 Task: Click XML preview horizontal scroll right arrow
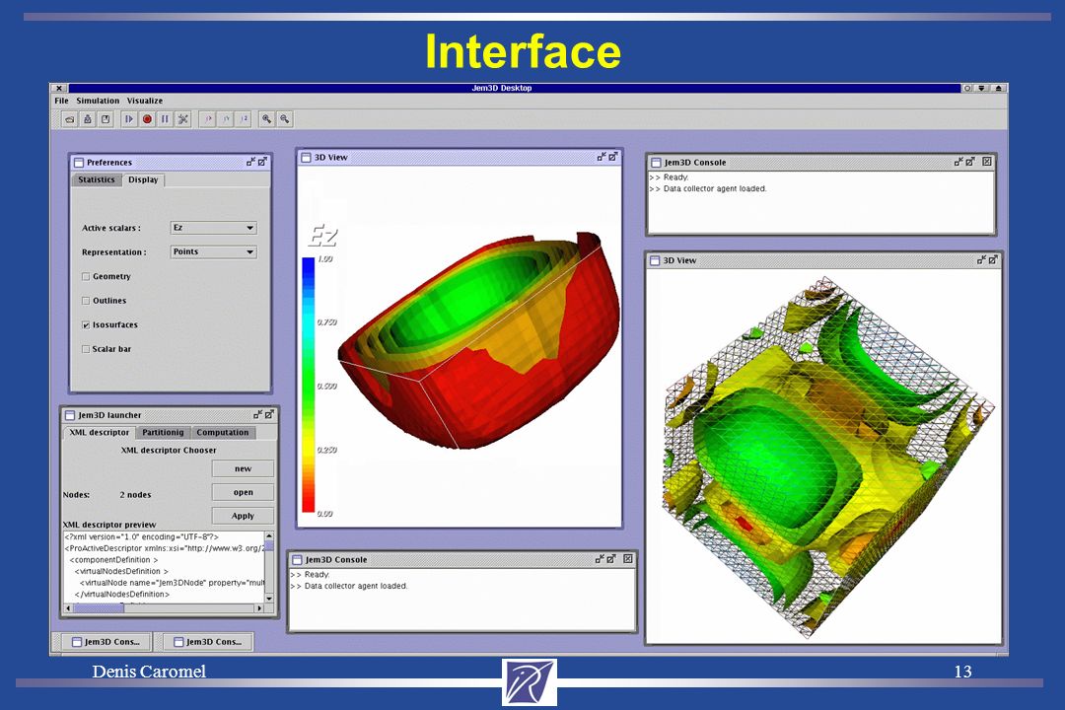point(258,608)
